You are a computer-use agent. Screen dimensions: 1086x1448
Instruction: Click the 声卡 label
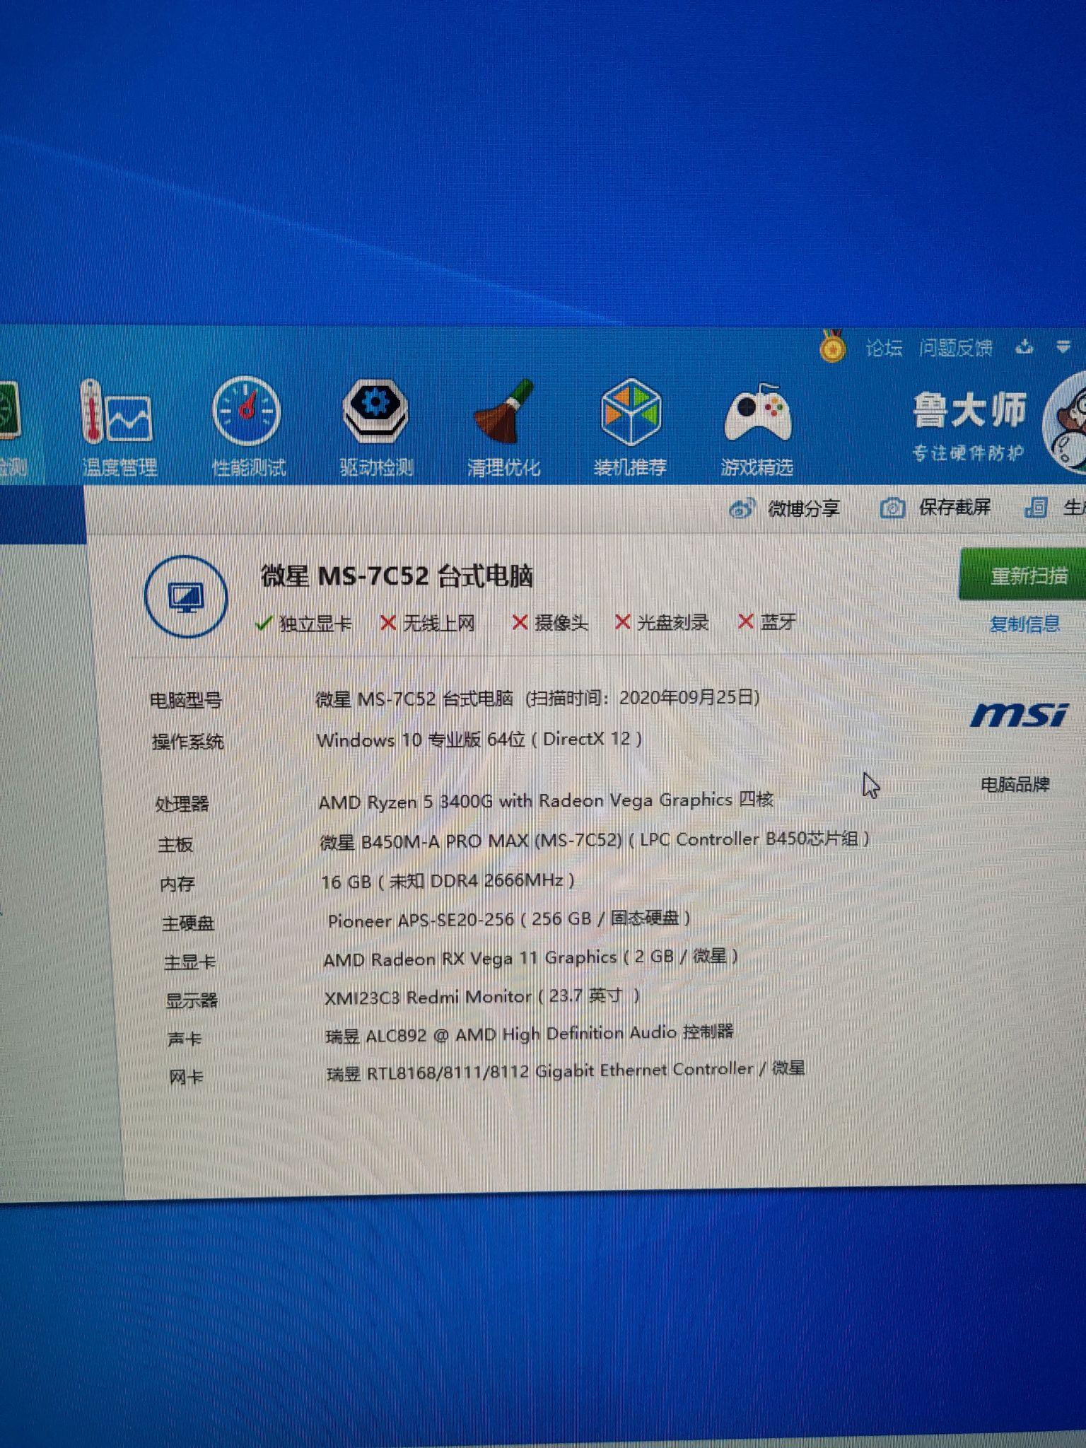185,1039
